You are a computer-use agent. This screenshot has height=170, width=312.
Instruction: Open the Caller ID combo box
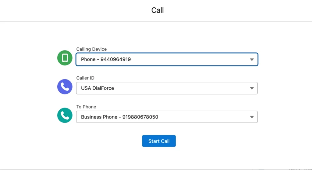click(x=167, y=88)
